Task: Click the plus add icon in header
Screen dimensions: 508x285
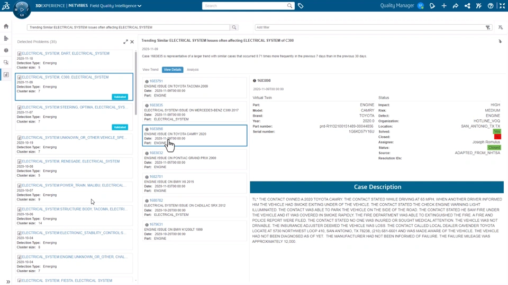Action: tap(444, 6)
